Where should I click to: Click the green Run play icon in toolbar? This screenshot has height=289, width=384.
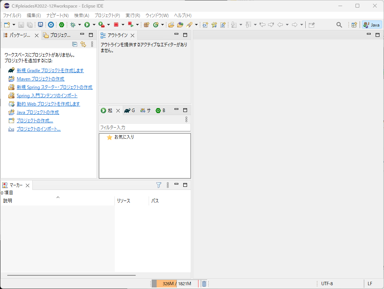87,25
